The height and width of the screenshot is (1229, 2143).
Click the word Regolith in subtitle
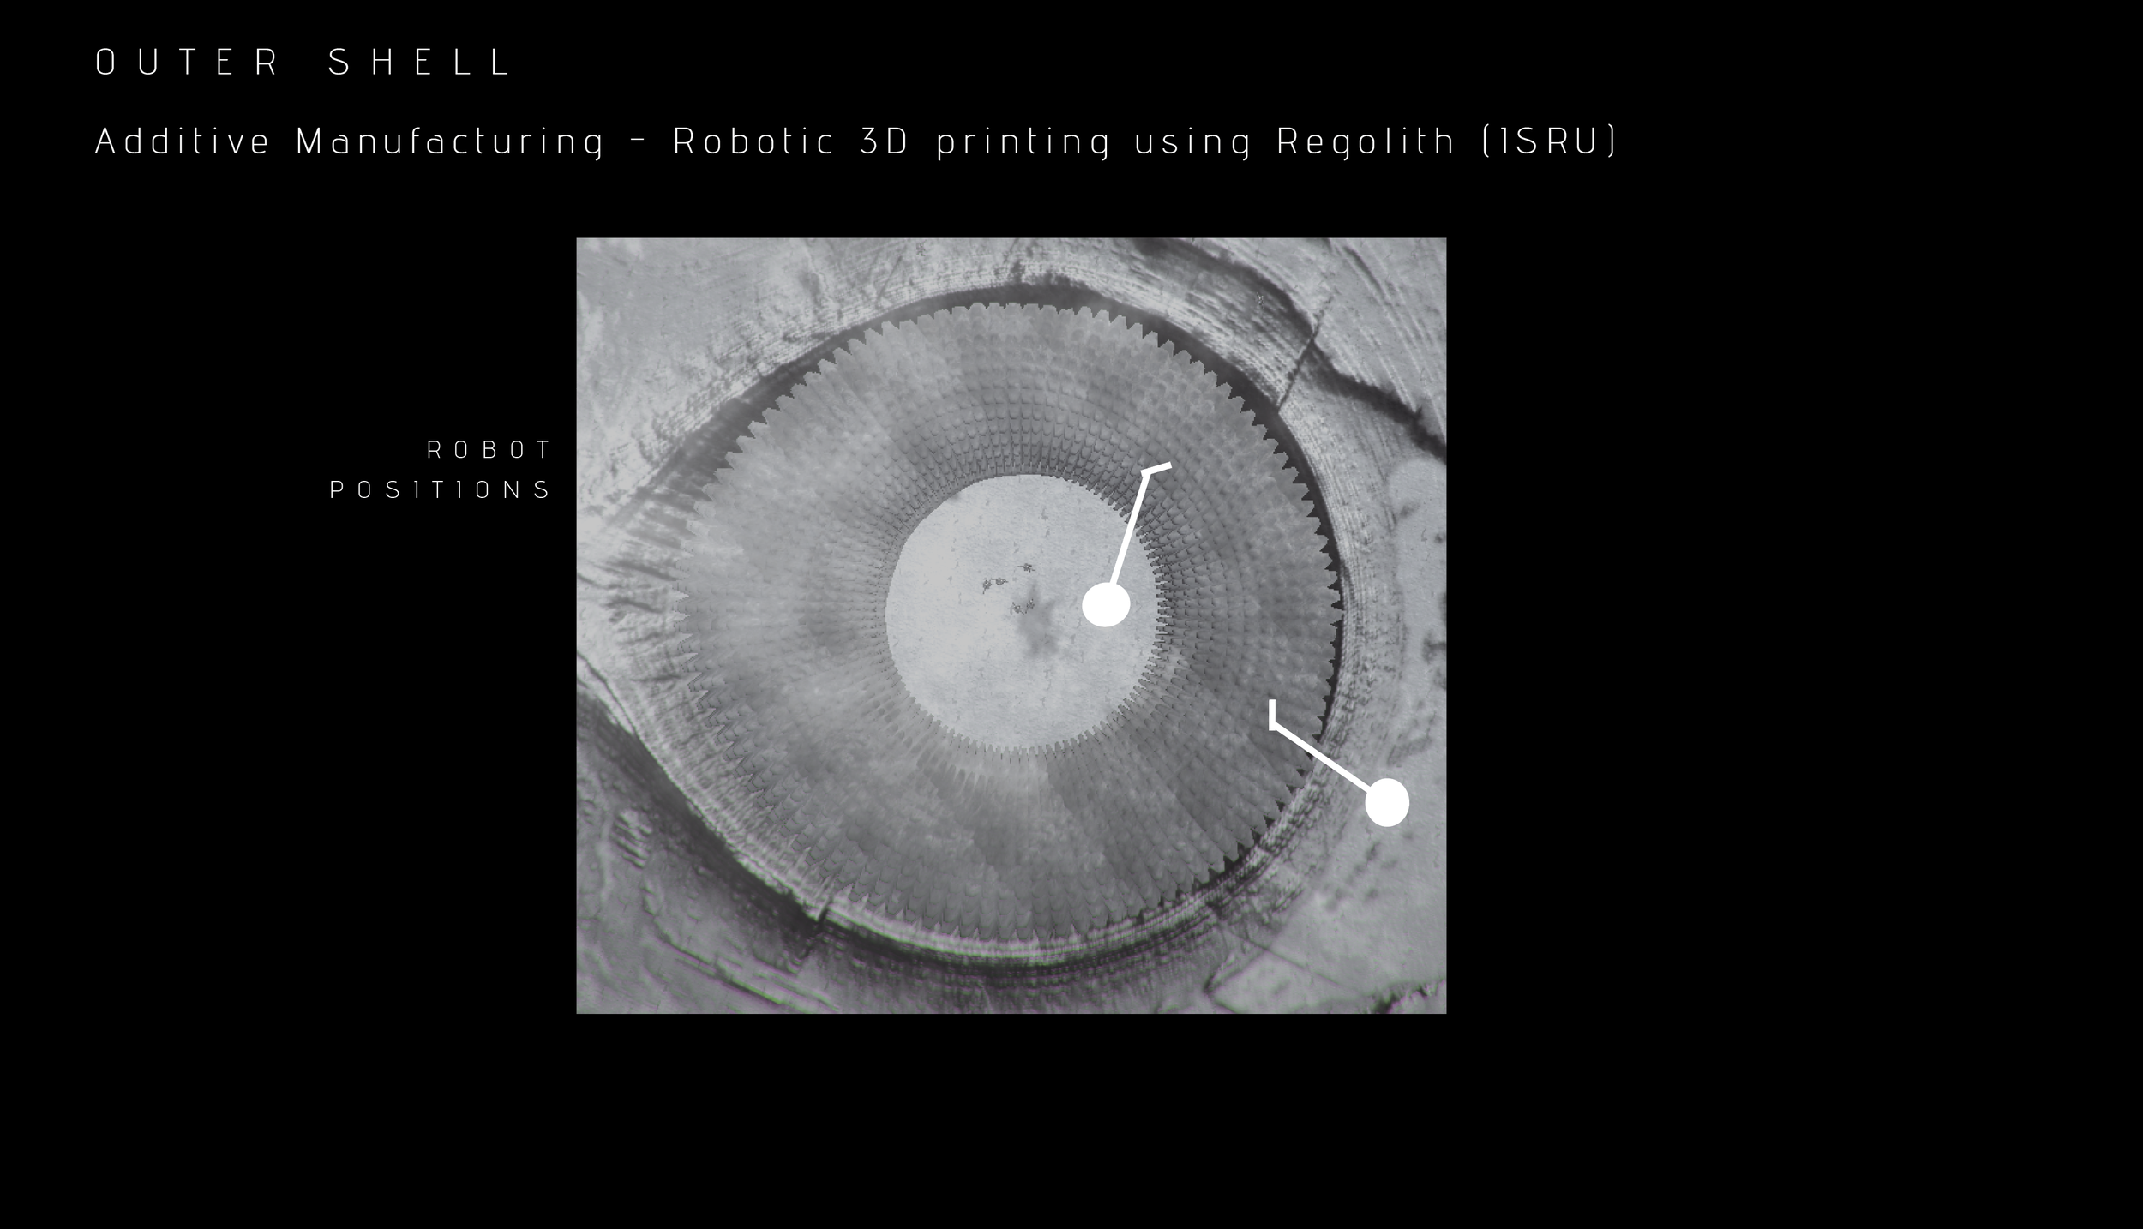coord(1366,141)
